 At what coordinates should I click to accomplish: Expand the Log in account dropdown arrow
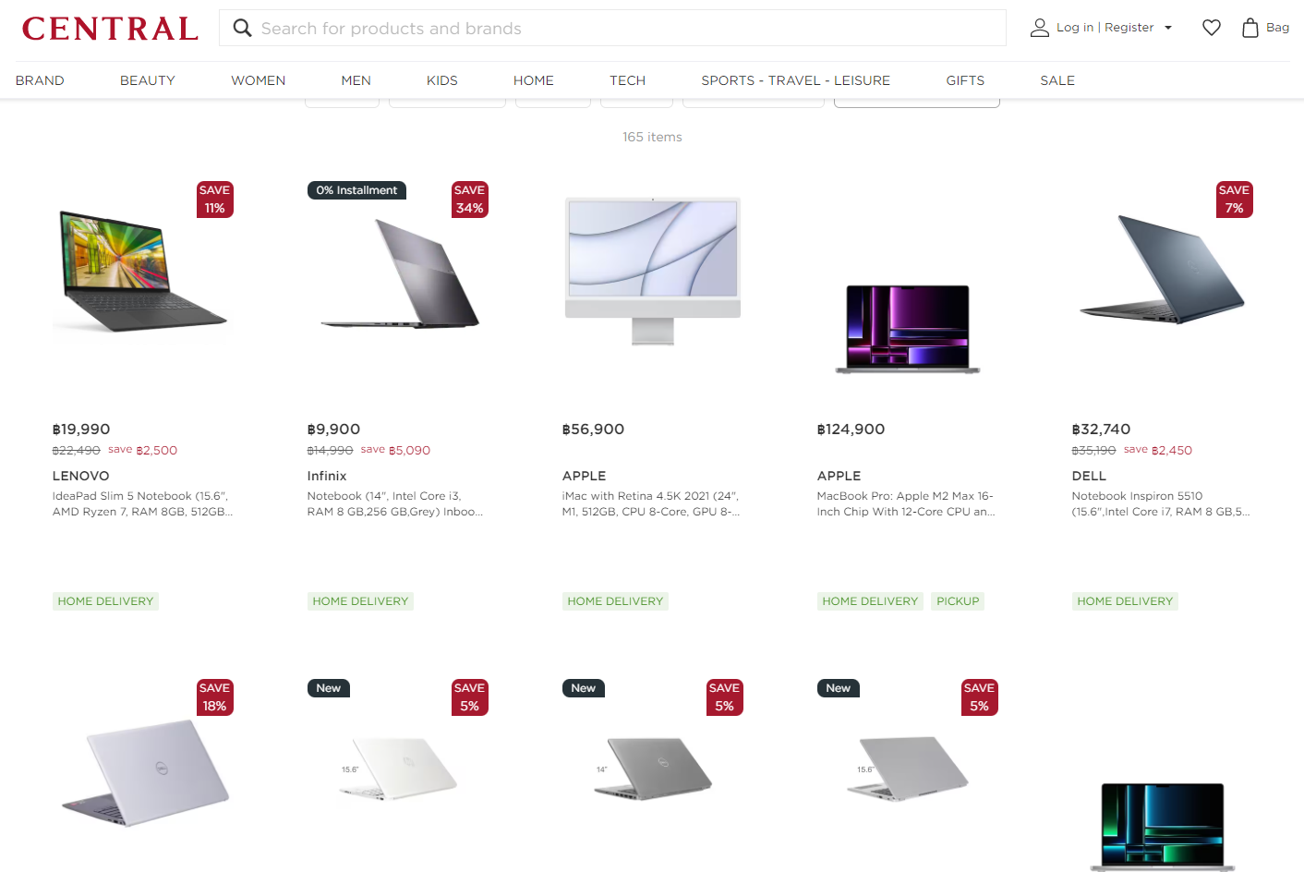point(1168,28)
